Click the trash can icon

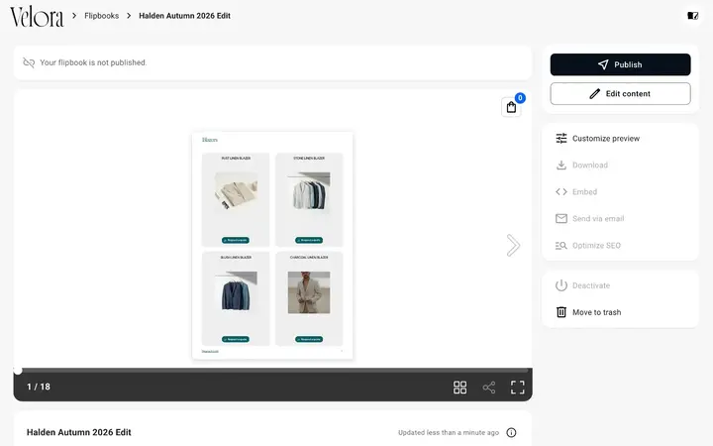561,312
